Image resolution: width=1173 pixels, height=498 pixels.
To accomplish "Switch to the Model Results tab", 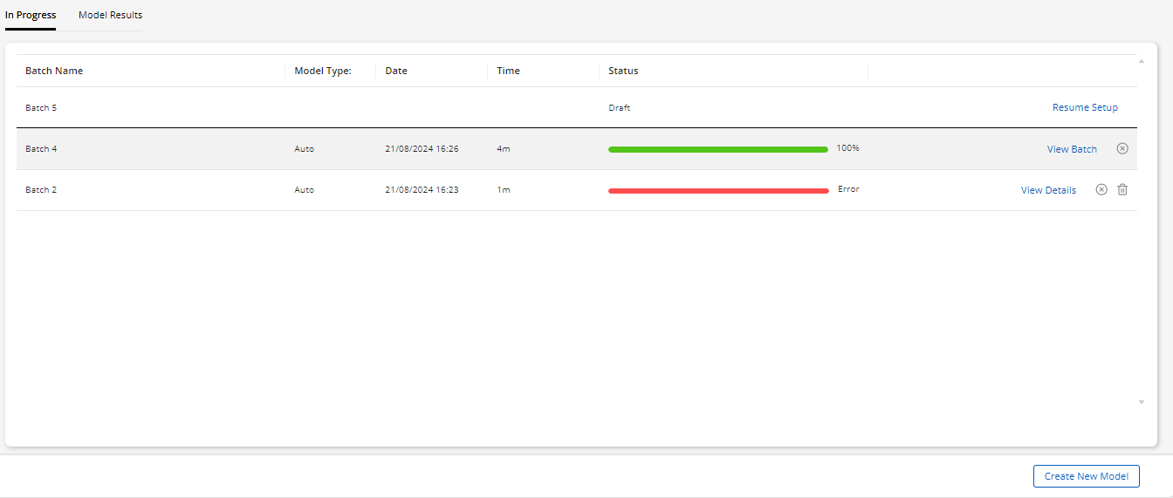I will [110, 15].
